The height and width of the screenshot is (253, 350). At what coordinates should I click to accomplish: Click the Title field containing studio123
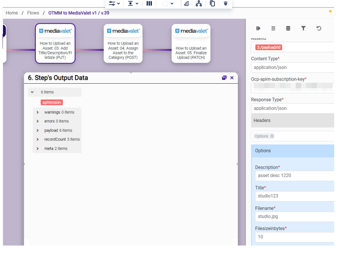click(294, 196)
